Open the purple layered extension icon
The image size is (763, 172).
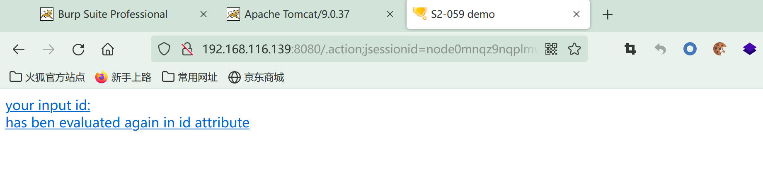click(x=750, y=49)
